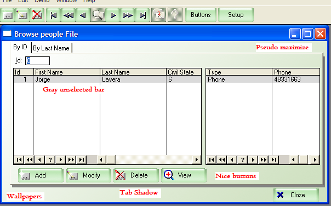
Task: Page forward using toolbar double-arrow
Action: point(128,15)
